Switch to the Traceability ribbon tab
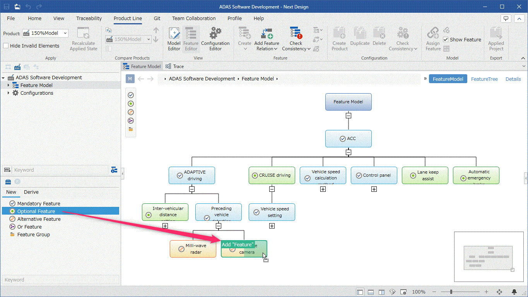The width and height of the screenshot is (528, 297). pyautogui.click(x=89, y=18)
